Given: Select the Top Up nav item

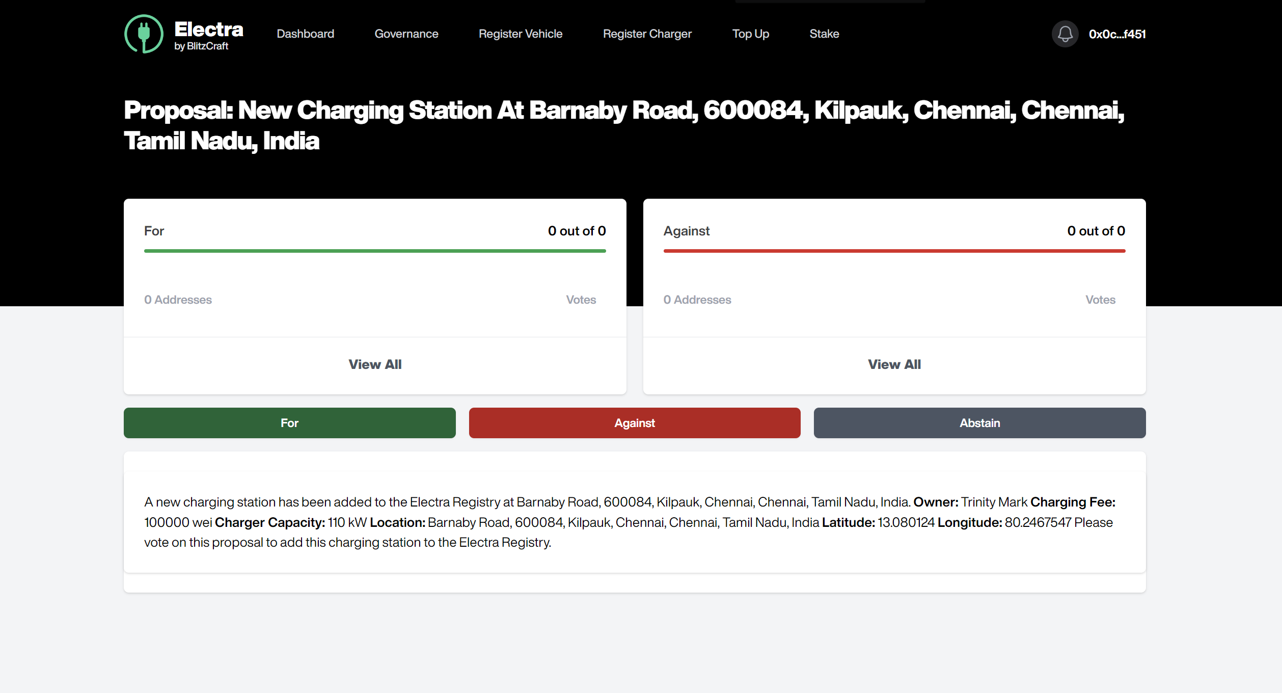Looking at the screenshot, I should point(751,34).
